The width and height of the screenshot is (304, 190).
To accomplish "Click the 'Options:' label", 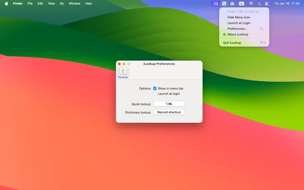I will coord(145,88).
